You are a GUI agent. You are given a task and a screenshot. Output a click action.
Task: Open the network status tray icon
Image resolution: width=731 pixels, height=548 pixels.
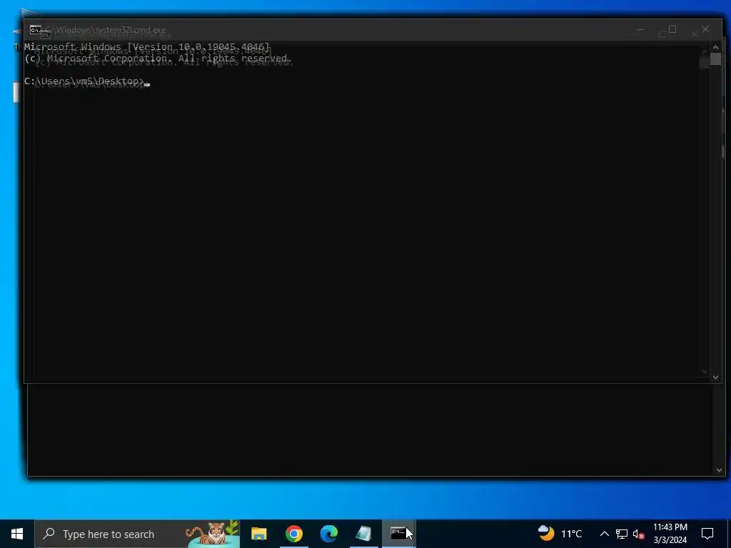[622, 534]
